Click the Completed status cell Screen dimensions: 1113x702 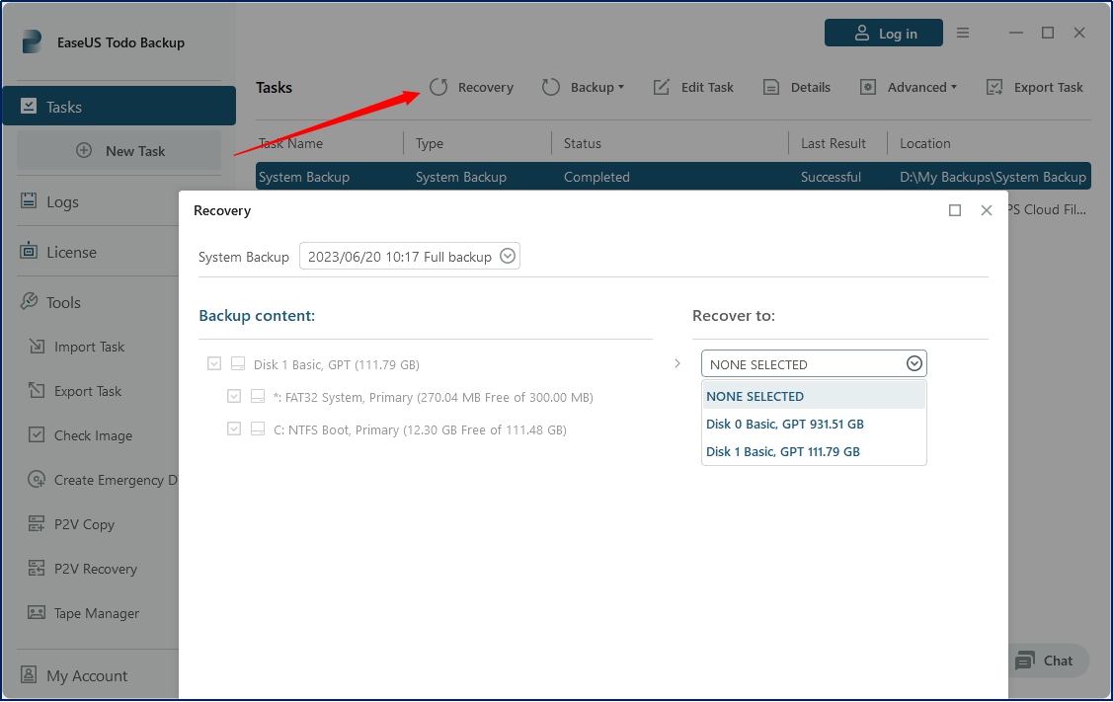coord(596,177)
